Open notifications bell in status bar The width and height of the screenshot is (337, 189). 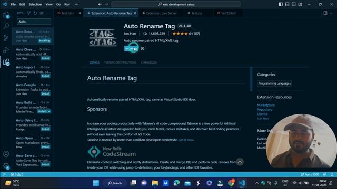(332, 174)
